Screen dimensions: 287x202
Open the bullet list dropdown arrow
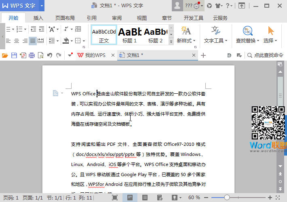coord(13,29)
